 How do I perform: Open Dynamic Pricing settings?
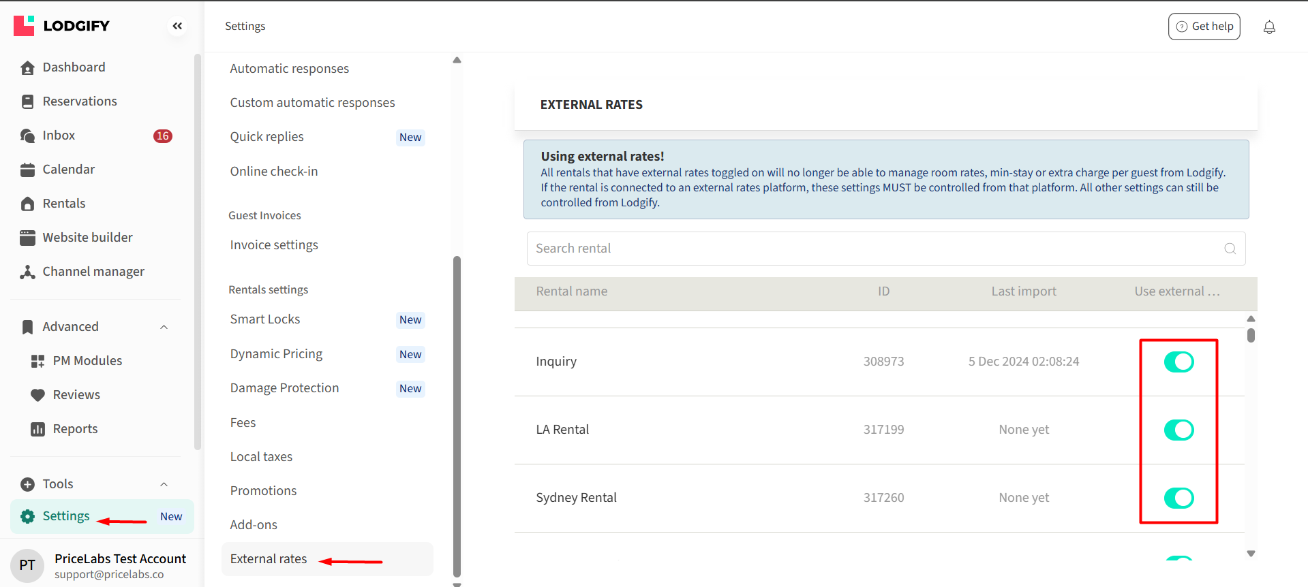point(276,354)
